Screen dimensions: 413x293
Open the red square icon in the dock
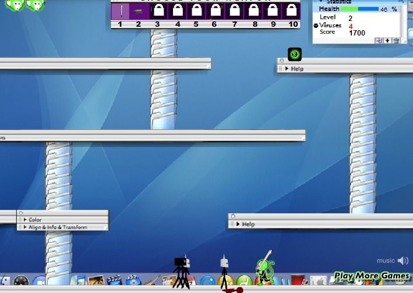tap(298, 280)
